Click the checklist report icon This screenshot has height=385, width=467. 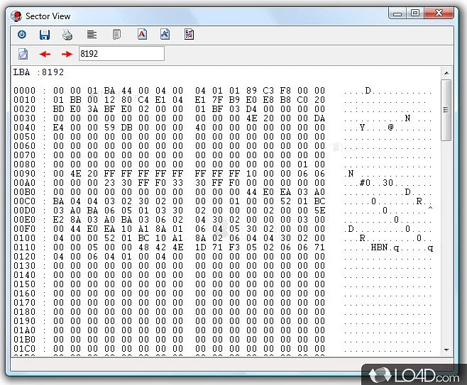click(x=189, y=34)
